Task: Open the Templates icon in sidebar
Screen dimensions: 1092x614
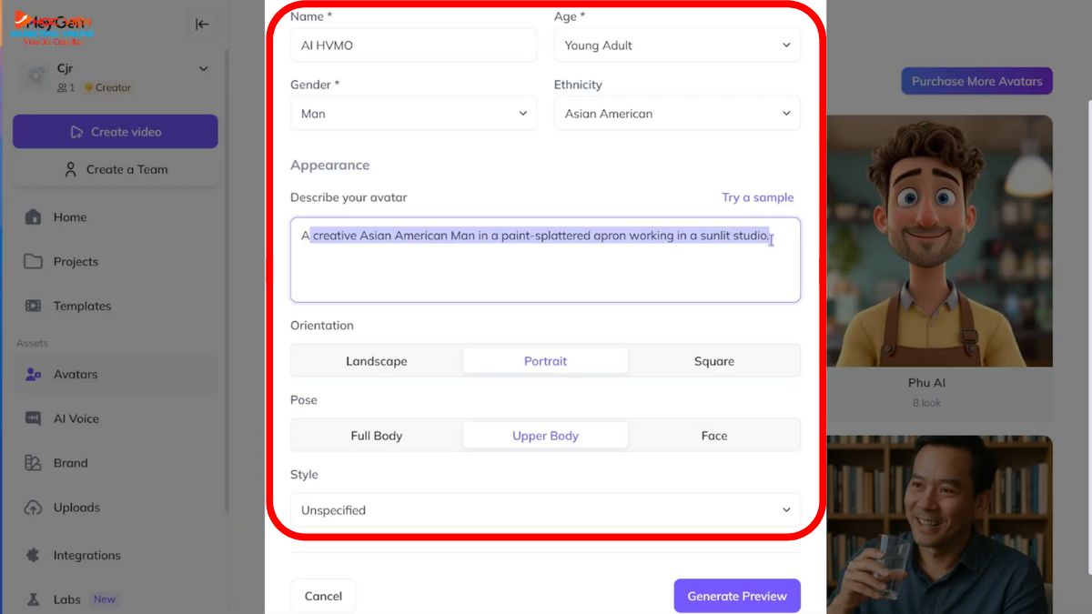Action: (34, 306)
